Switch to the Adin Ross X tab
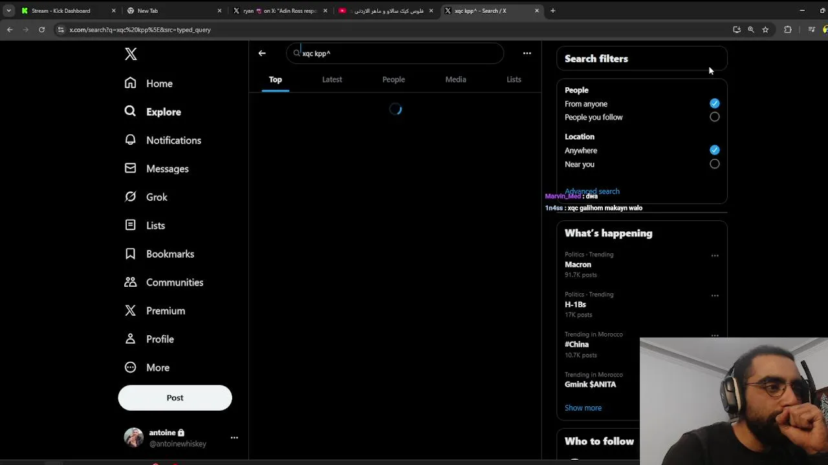The width and height of the screenshot is (828, 465). (x=279, y=10)
